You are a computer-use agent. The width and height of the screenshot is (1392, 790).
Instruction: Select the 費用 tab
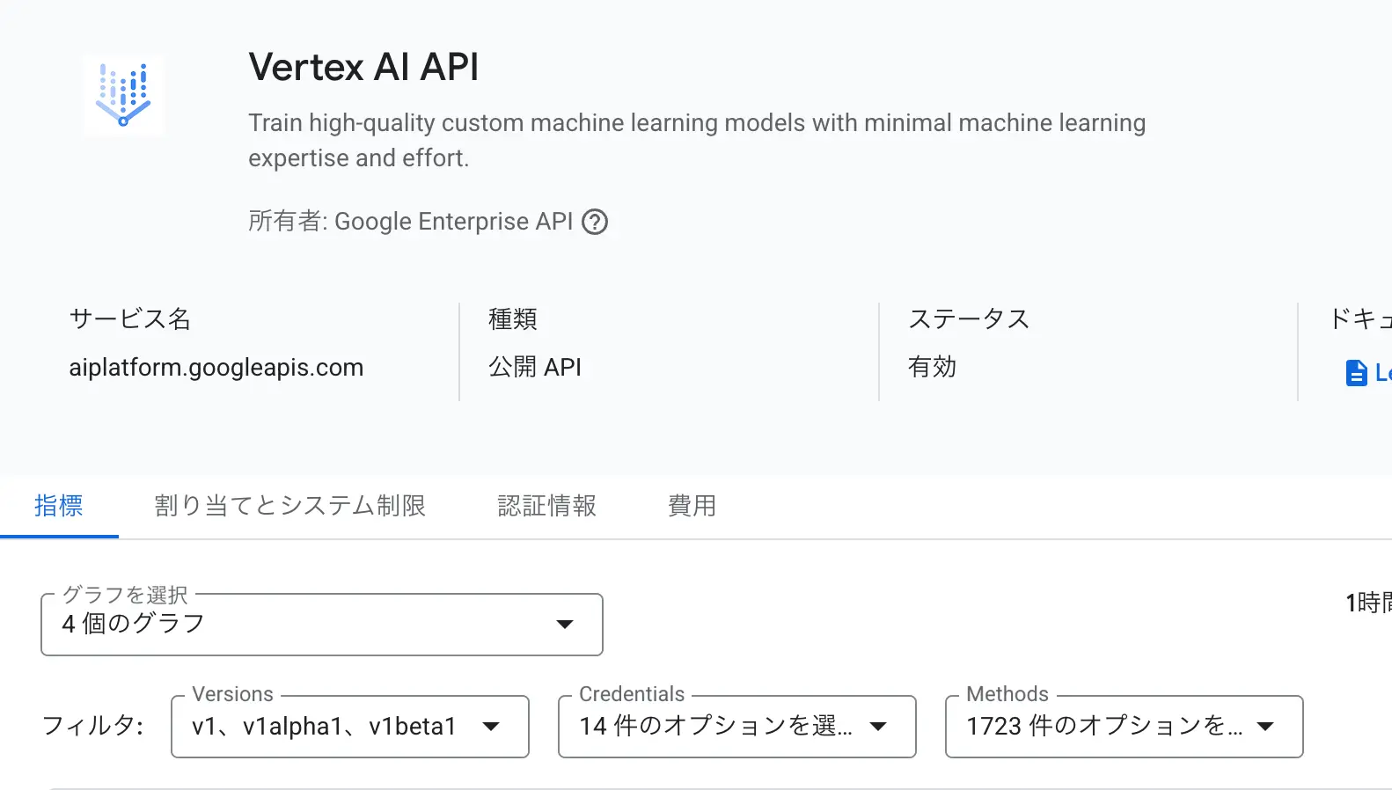click(x=692, y=506)
